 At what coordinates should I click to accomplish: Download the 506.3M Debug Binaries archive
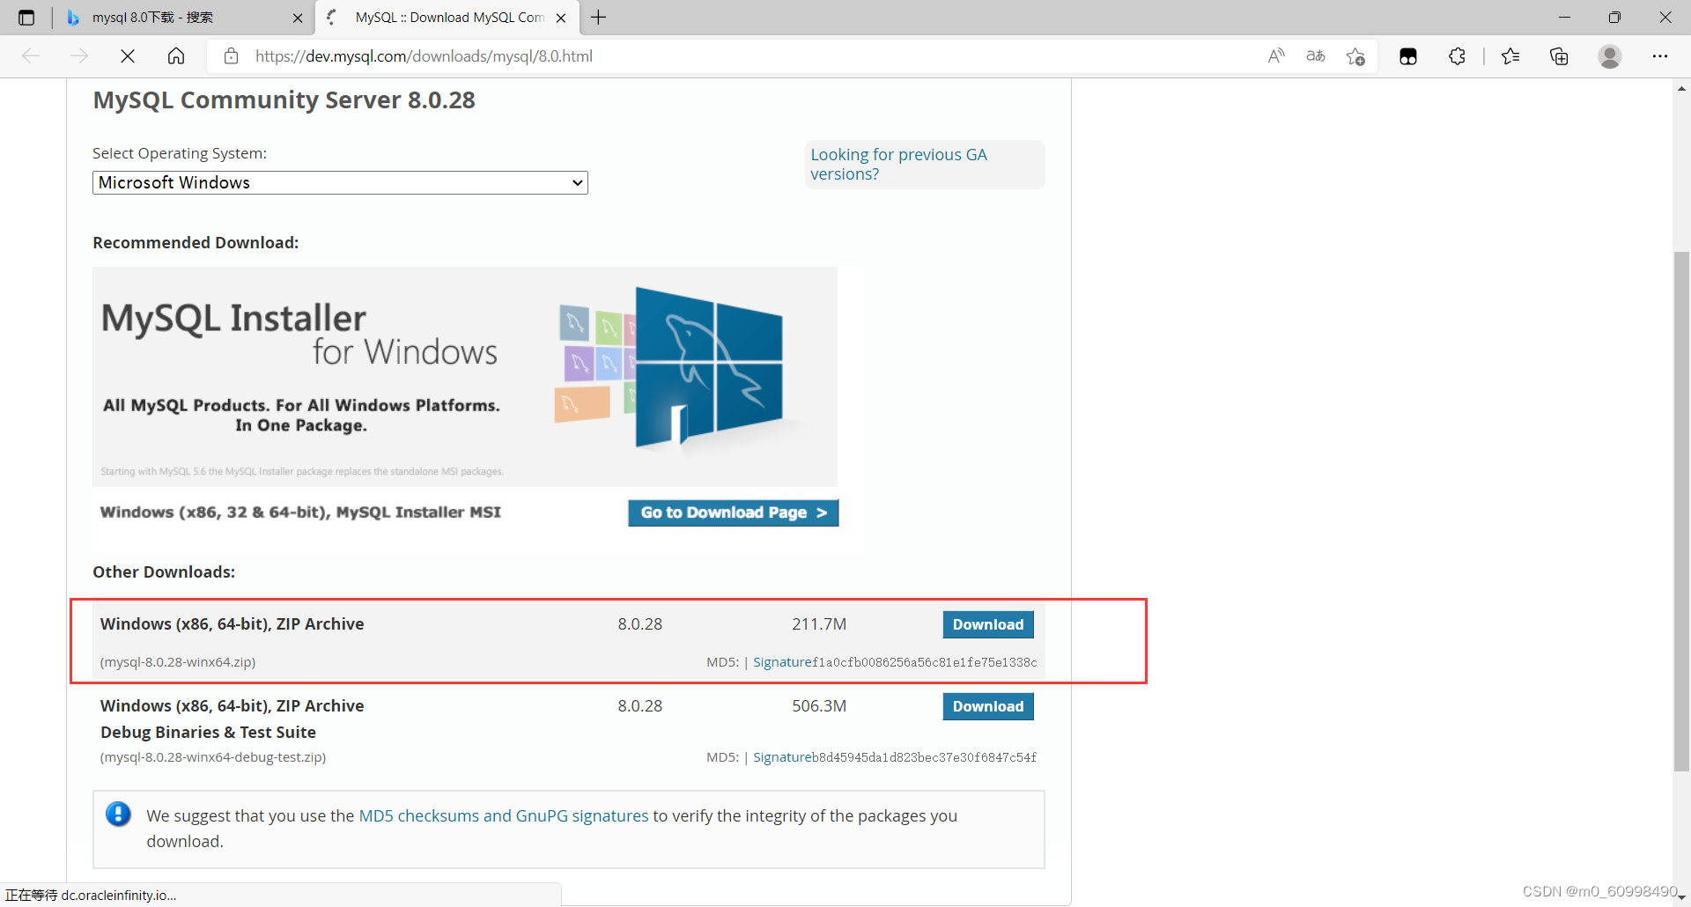988,706
